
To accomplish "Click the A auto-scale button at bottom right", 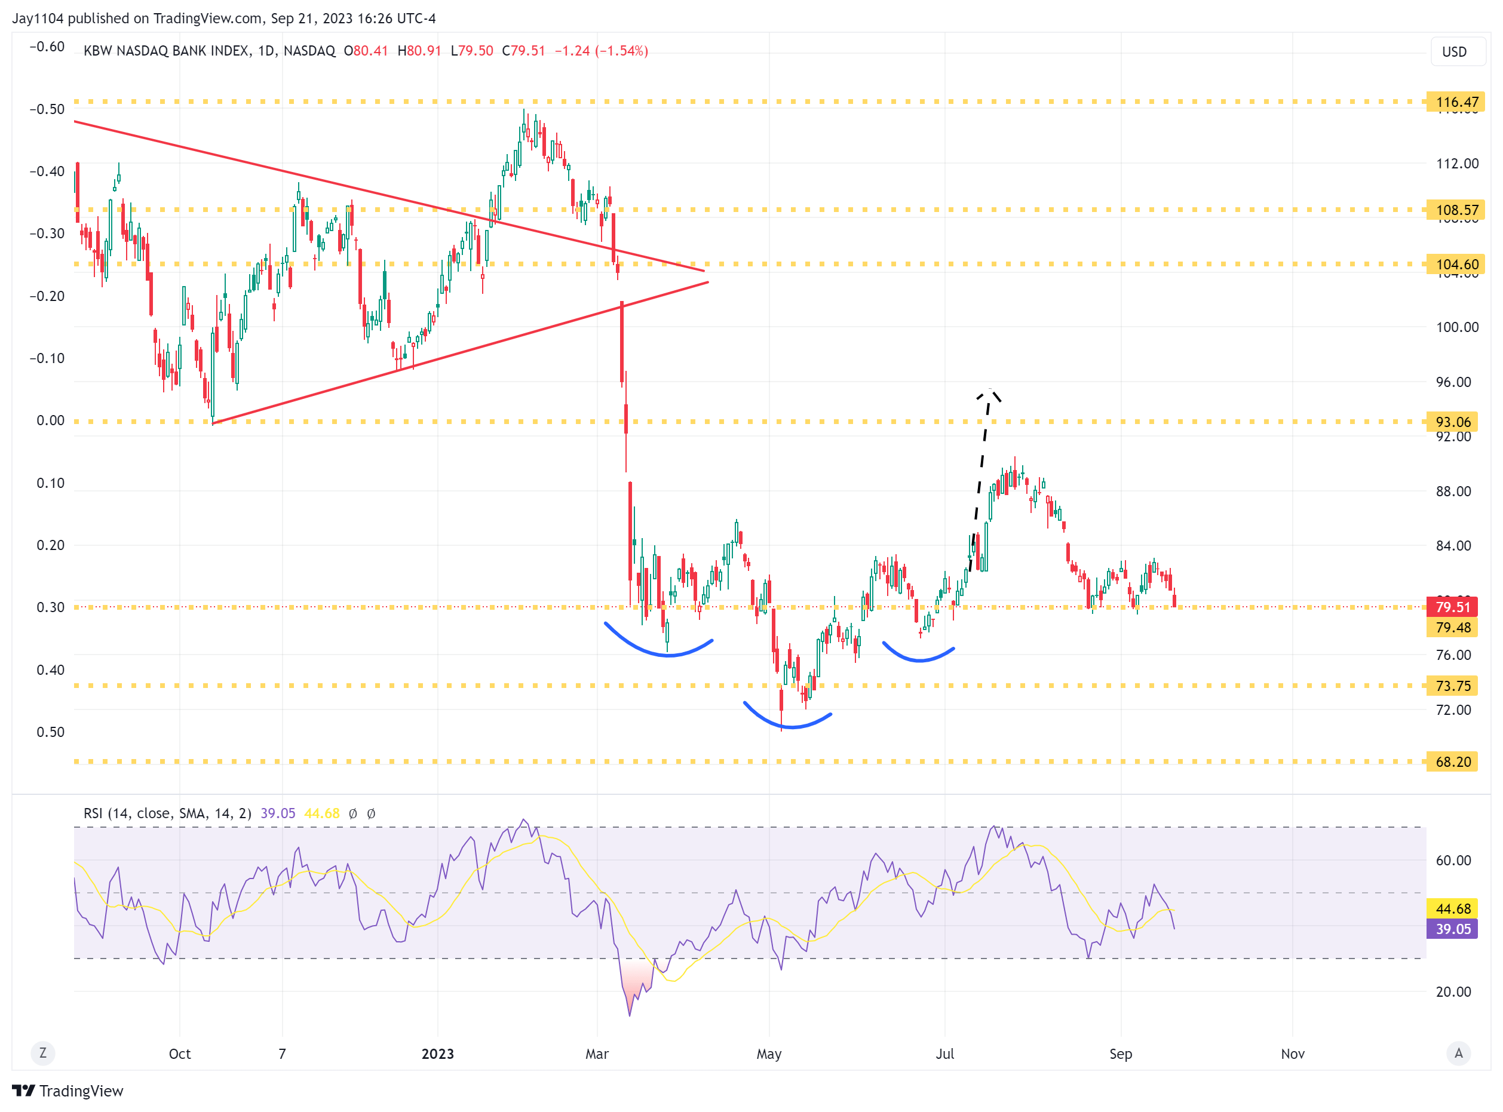I will point(1458,1053).
